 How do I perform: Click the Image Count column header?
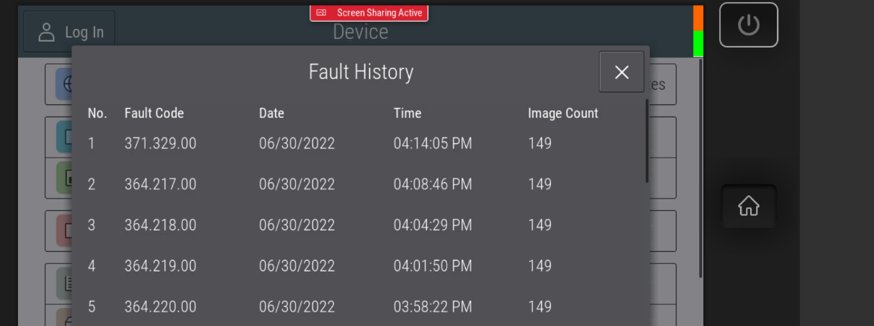coord(562,113)
